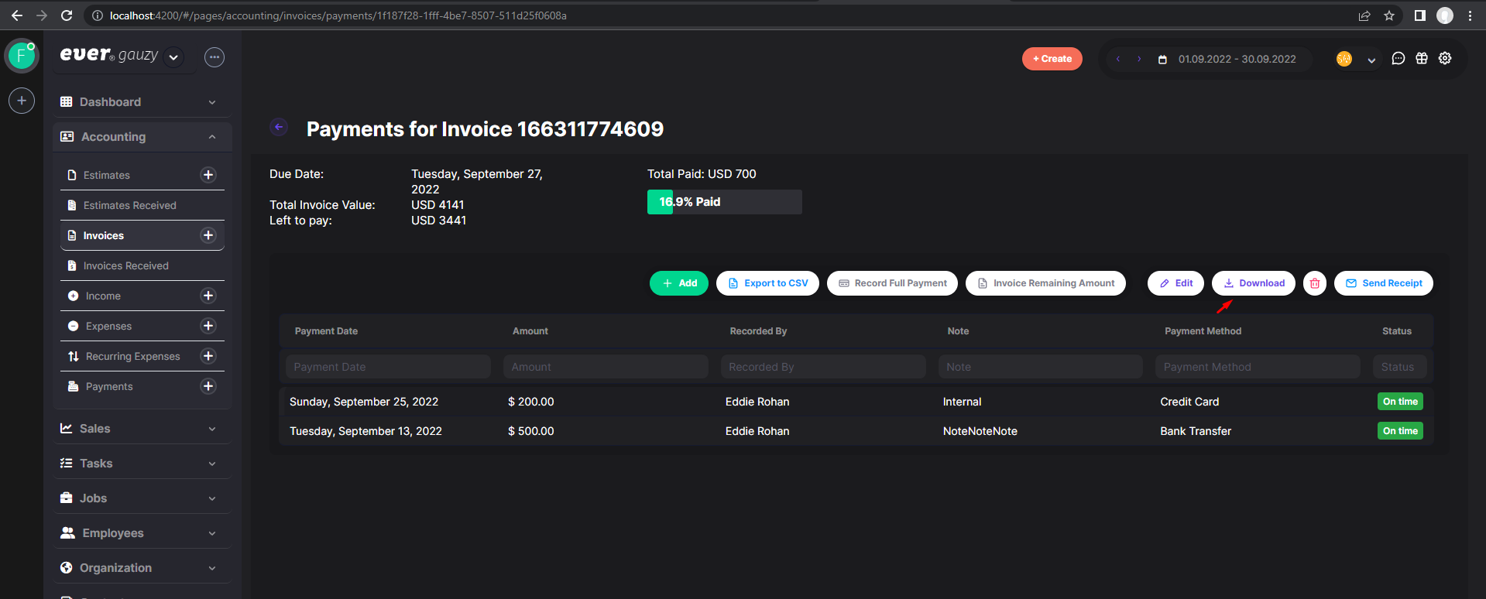Image resolution: width=1486 pixels, height=599 pixels.
Task: Add new income with plus icon
Action: coord(208,296)
